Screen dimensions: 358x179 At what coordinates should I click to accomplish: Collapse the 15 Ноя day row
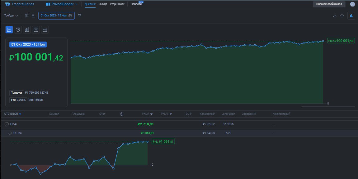[10, 133]
